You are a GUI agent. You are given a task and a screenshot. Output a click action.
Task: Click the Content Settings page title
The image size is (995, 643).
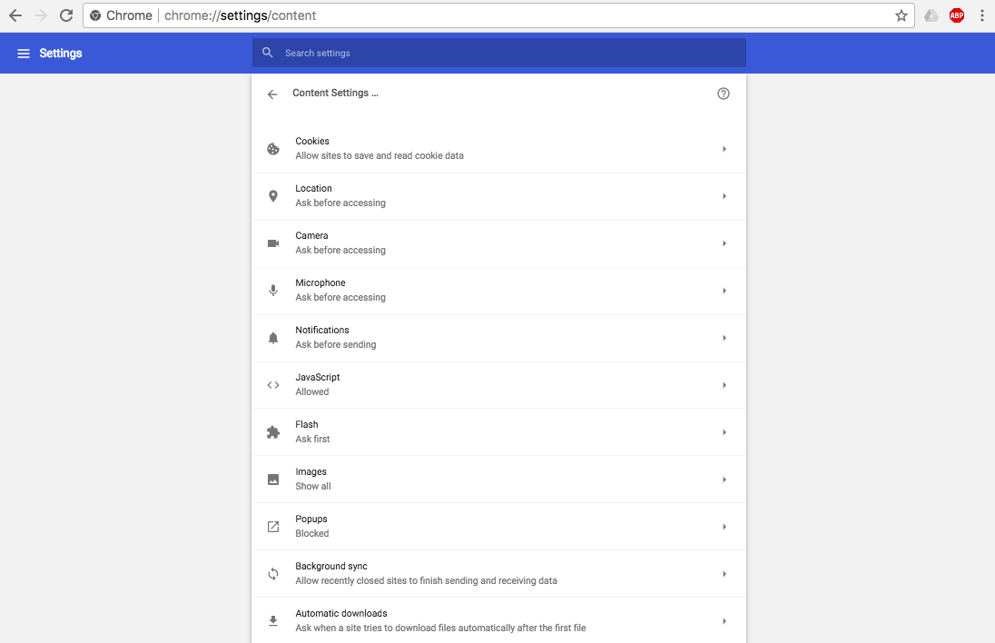(335, 93)
